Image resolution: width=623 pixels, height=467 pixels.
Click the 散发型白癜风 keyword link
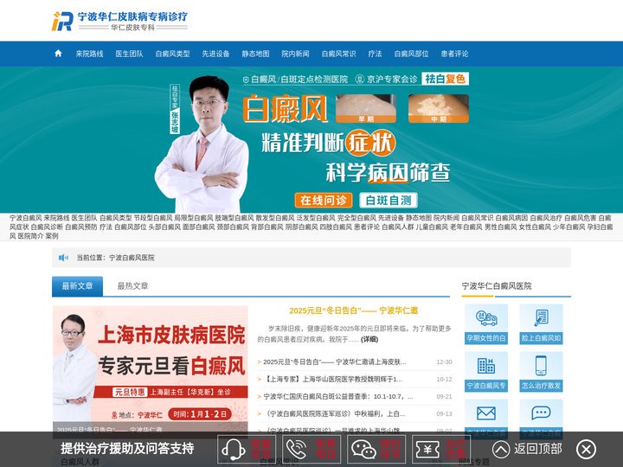(x=275, y=218)
